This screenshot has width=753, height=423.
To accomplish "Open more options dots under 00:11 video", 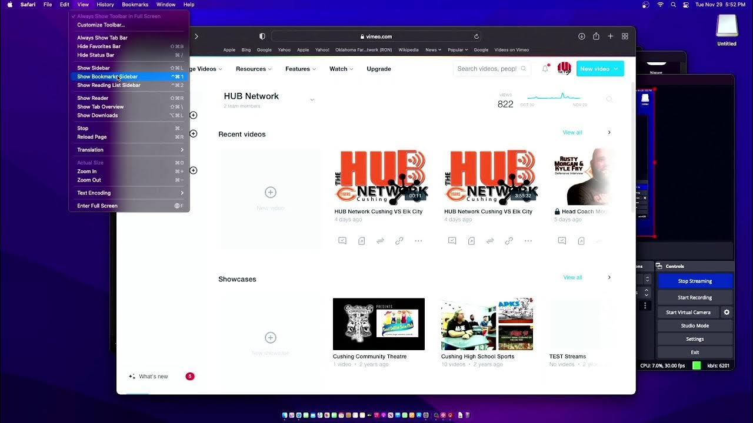I will [418, 241].
